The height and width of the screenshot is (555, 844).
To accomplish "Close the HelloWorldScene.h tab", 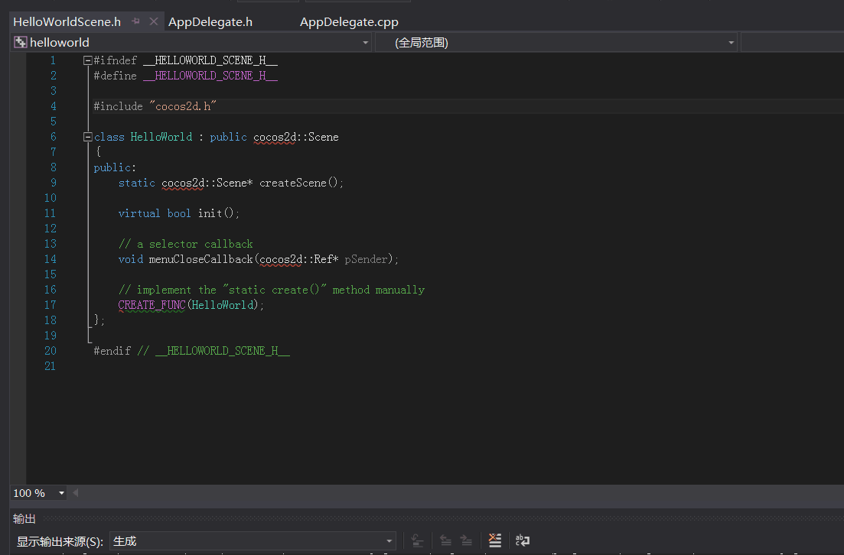I will 154,21.
